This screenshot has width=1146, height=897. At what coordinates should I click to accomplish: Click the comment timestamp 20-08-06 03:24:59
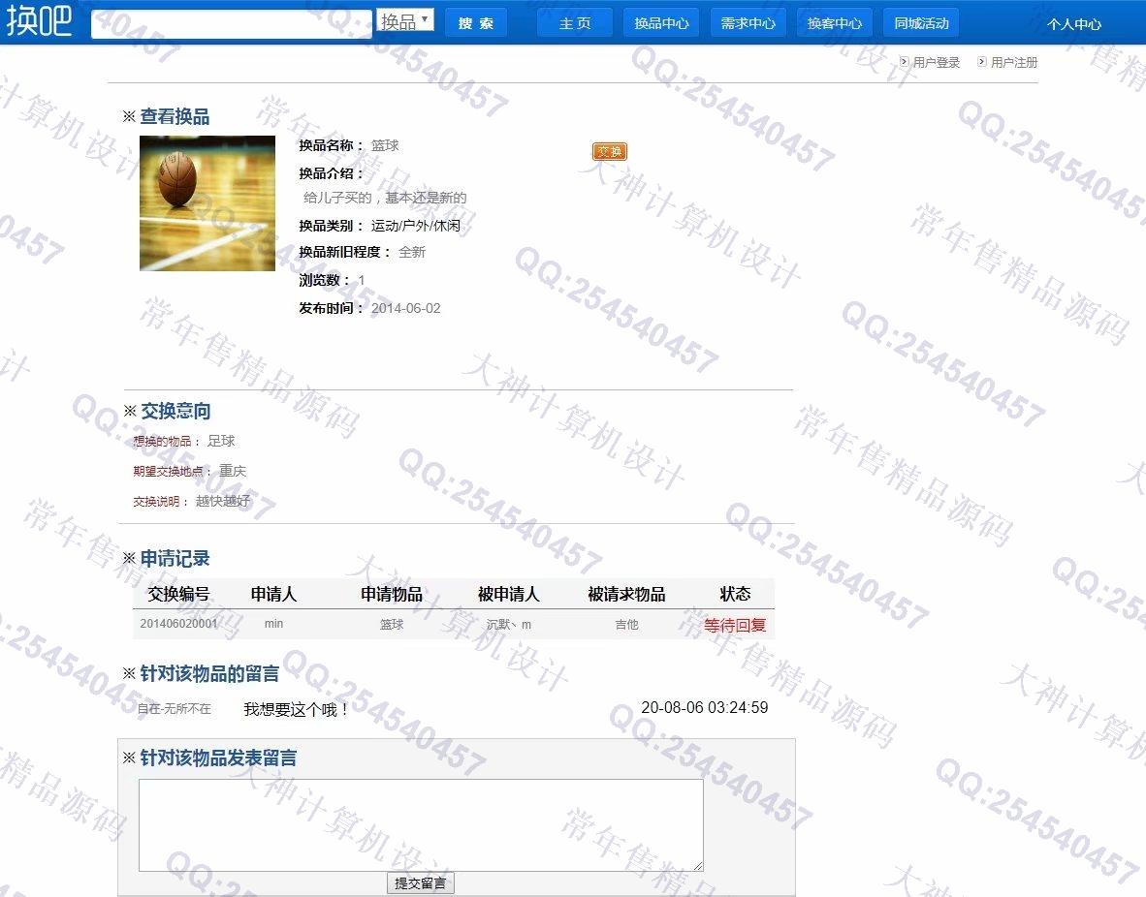click(x=705, y=708)
